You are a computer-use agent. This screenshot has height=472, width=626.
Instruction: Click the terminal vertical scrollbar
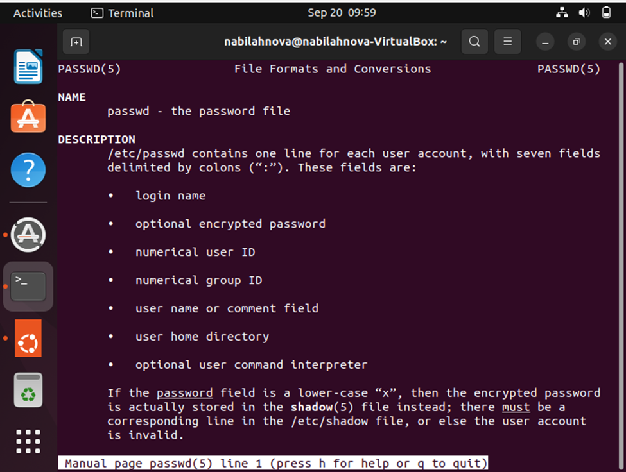click(621, 265)
